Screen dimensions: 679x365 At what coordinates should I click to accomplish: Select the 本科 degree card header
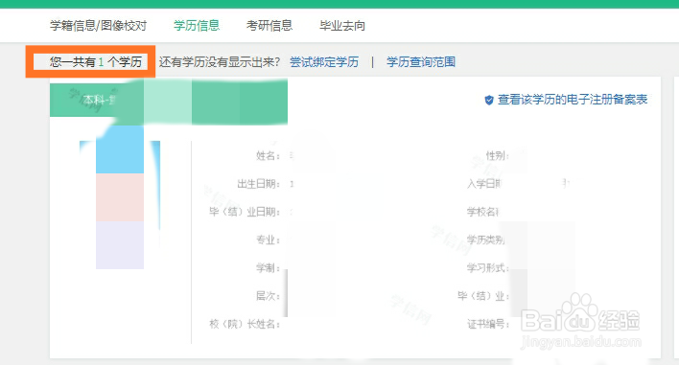169,101
